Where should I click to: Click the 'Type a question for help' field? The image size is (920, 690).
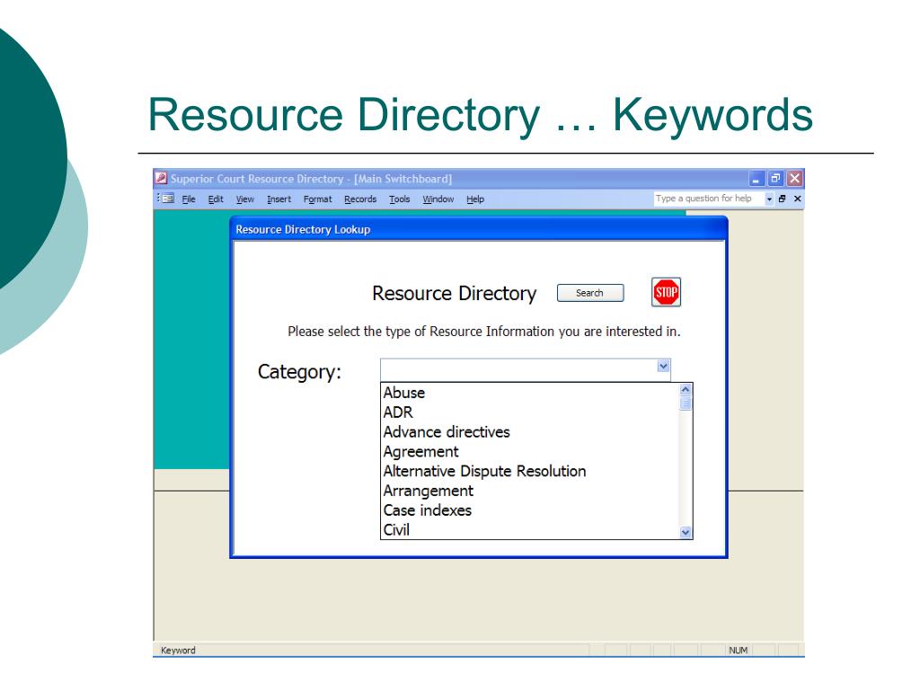708,199
